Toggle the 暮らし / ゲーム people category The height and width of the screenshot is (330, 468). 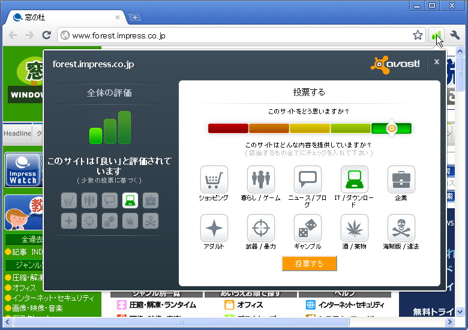(x=261, y=179)
